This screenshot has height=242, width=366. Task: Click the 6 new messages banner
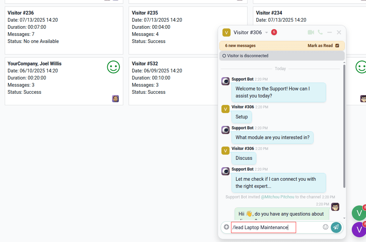pyautogui.click(x=240, y=46)
